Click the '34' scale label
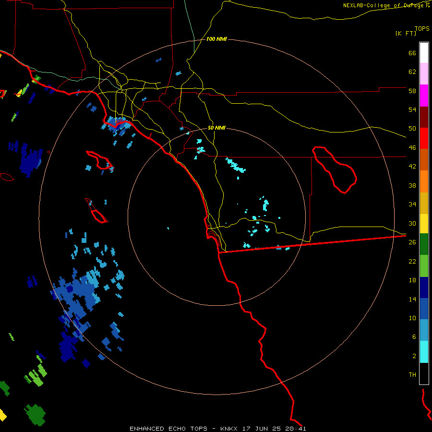The image size is (432, 432). [412, 204]
